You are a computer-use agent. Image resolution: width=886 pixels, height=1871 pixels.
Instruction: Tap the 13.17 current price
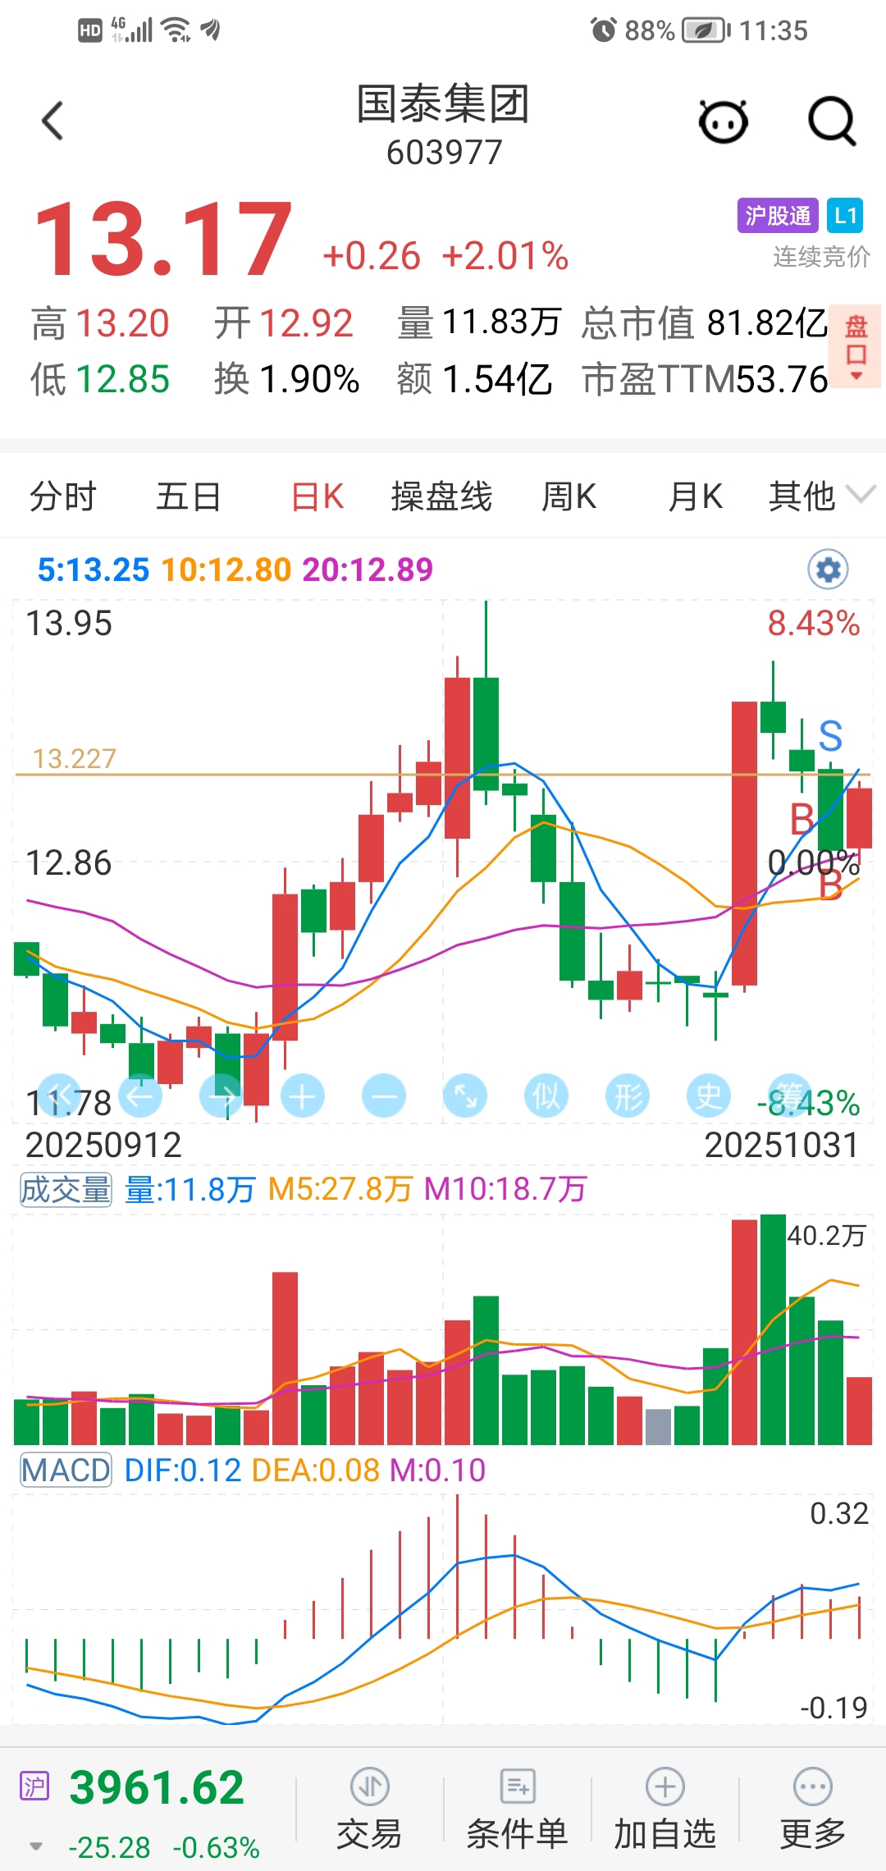(x=163, y=240)
